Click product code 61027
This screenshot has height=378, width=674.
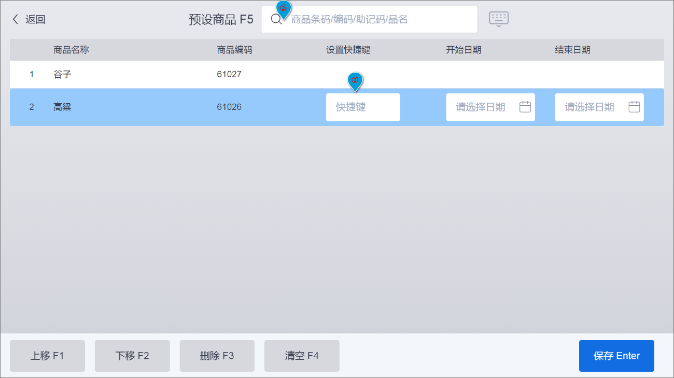coord(229,74)
